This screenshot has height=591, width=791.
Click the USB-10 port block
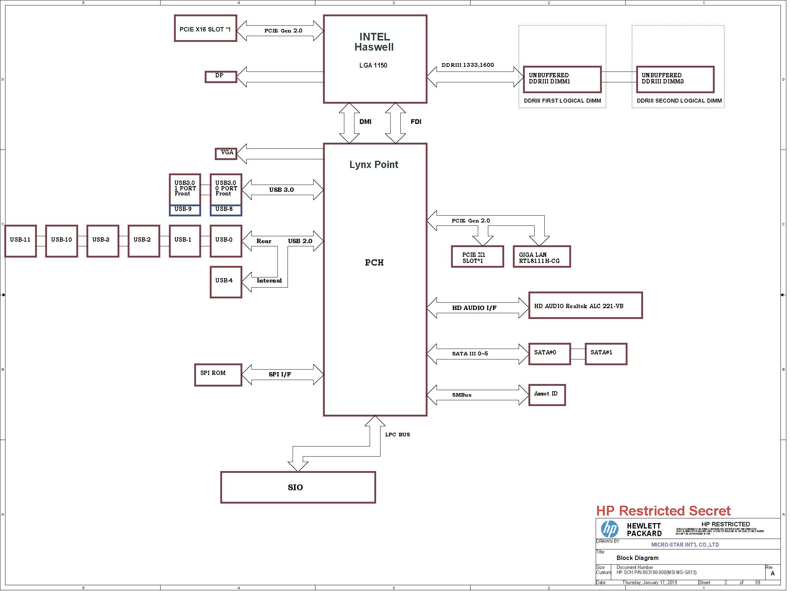click(61, 241)
